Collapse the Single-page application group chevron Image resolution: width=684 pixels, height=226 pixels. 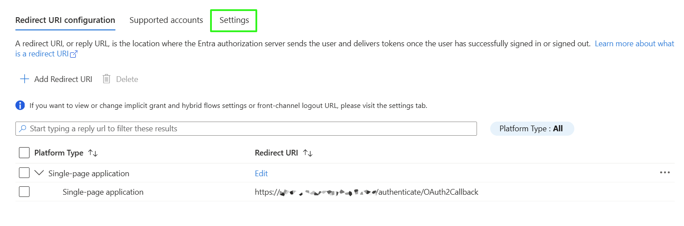point(39,173)
